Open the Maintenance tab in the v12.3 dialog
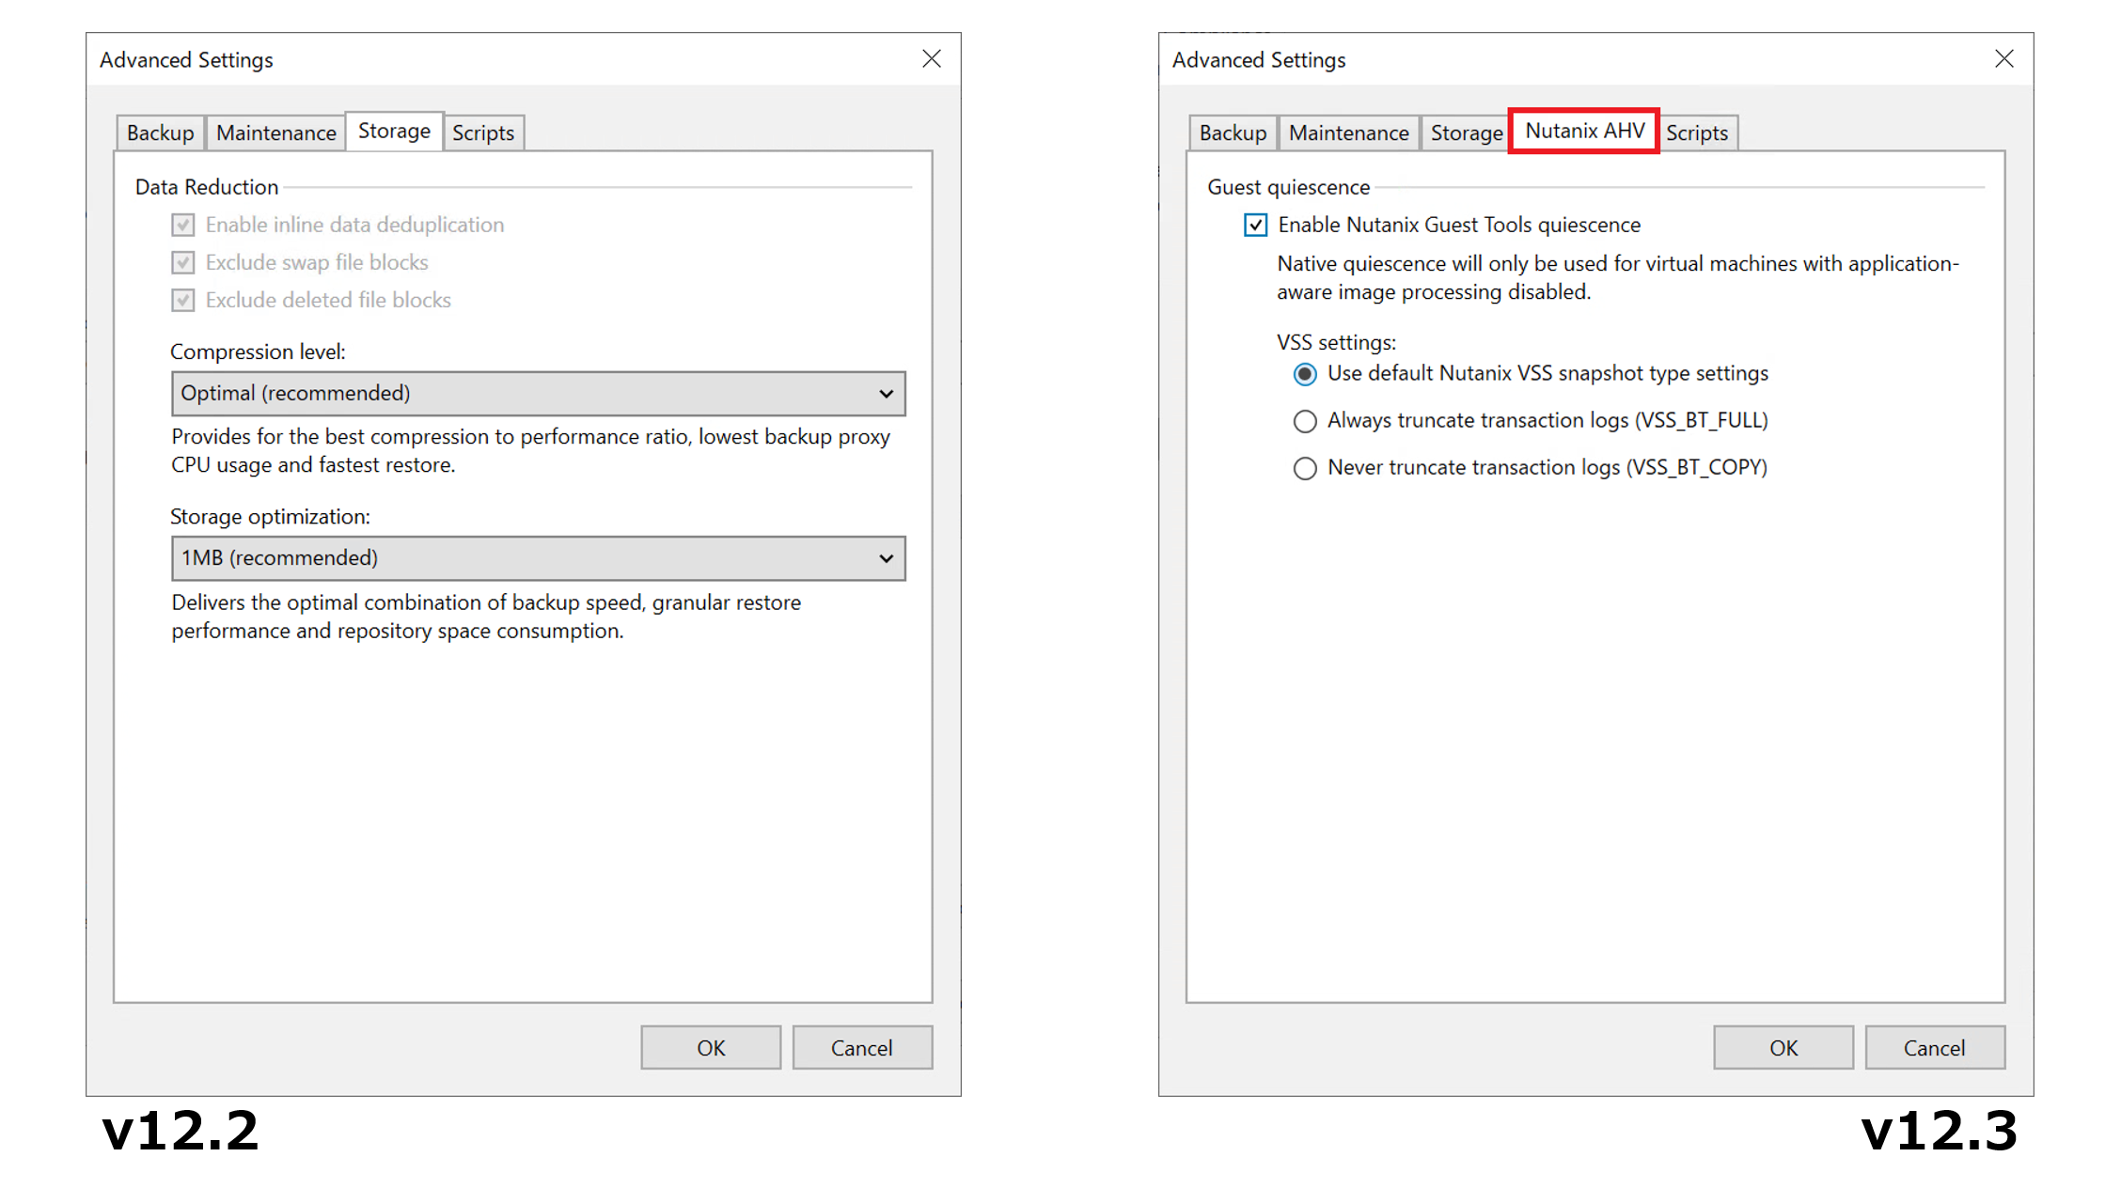2121x1188 pixels. pyautogui.click(x=1349, y=133)
